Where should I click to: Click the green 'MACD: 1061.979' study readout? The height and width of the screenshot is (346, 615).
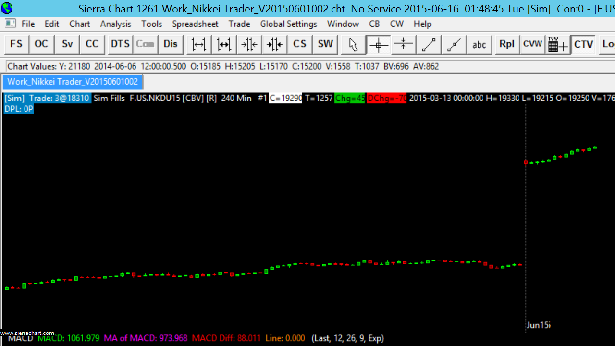tap(69, 338)
